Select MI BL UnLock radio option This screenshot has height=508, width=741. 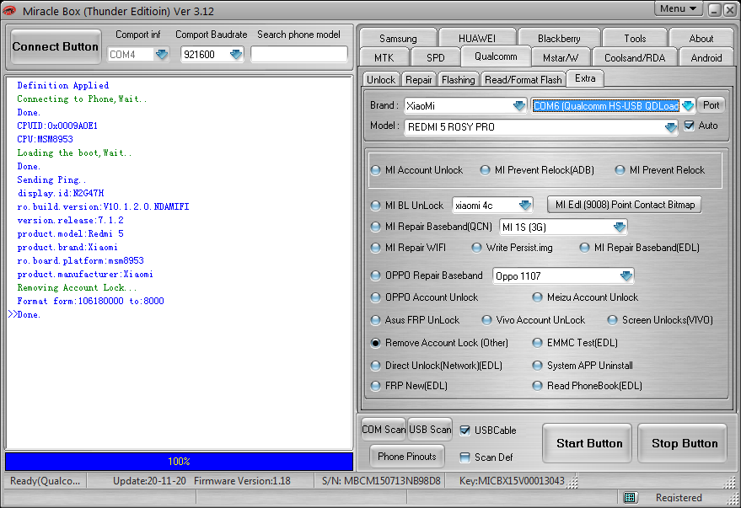point(376,206)
